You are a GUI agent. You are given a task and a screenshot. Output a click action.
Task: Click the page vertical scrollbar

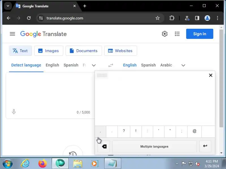221,78
